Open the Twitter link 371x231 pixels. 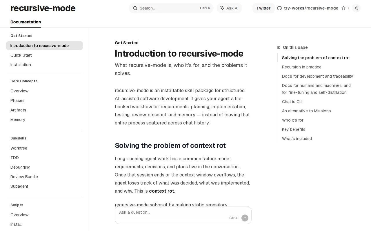coord(263,8)
